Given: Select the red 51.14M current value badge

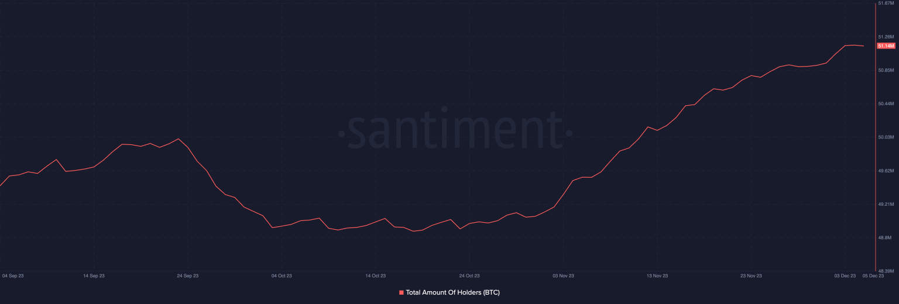Looking at the screenshot, I should tap(886, 46).
